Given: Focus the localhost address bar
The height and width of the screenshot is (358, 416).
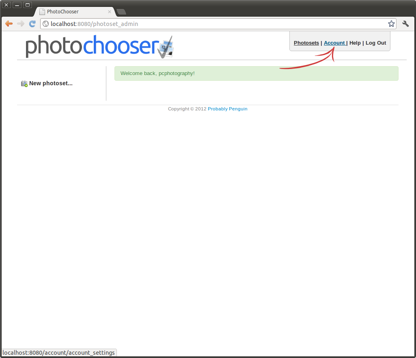Looking at the screenshot, I should click(215, 24).
